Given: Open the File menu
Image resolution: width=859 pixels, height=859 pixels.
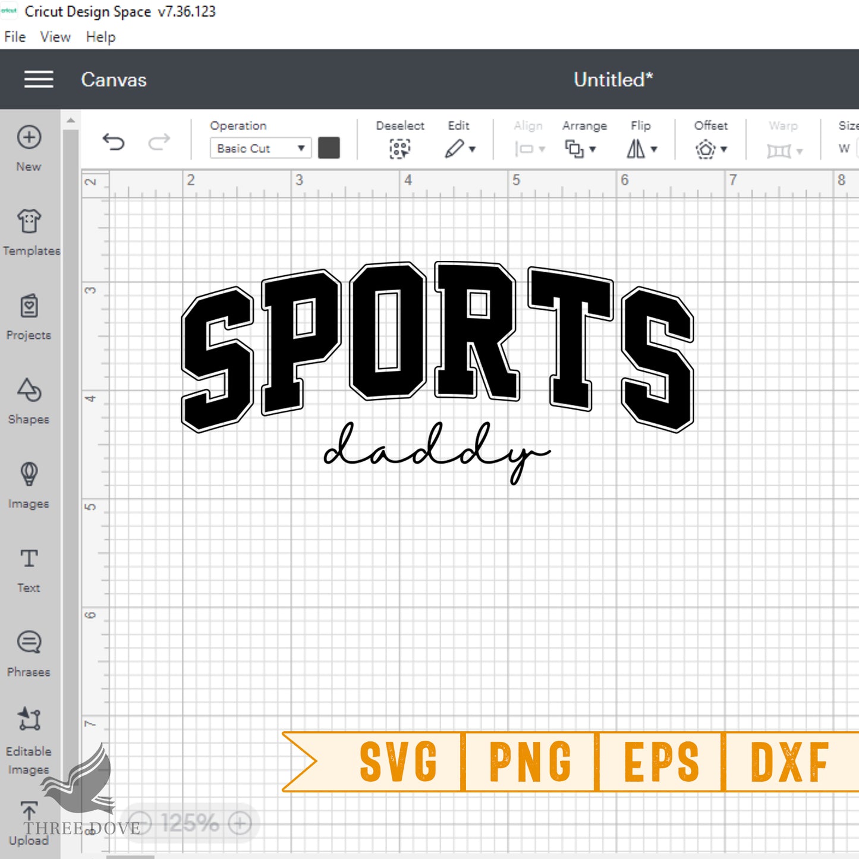Looking at the screenshot, I should point(15,37).
